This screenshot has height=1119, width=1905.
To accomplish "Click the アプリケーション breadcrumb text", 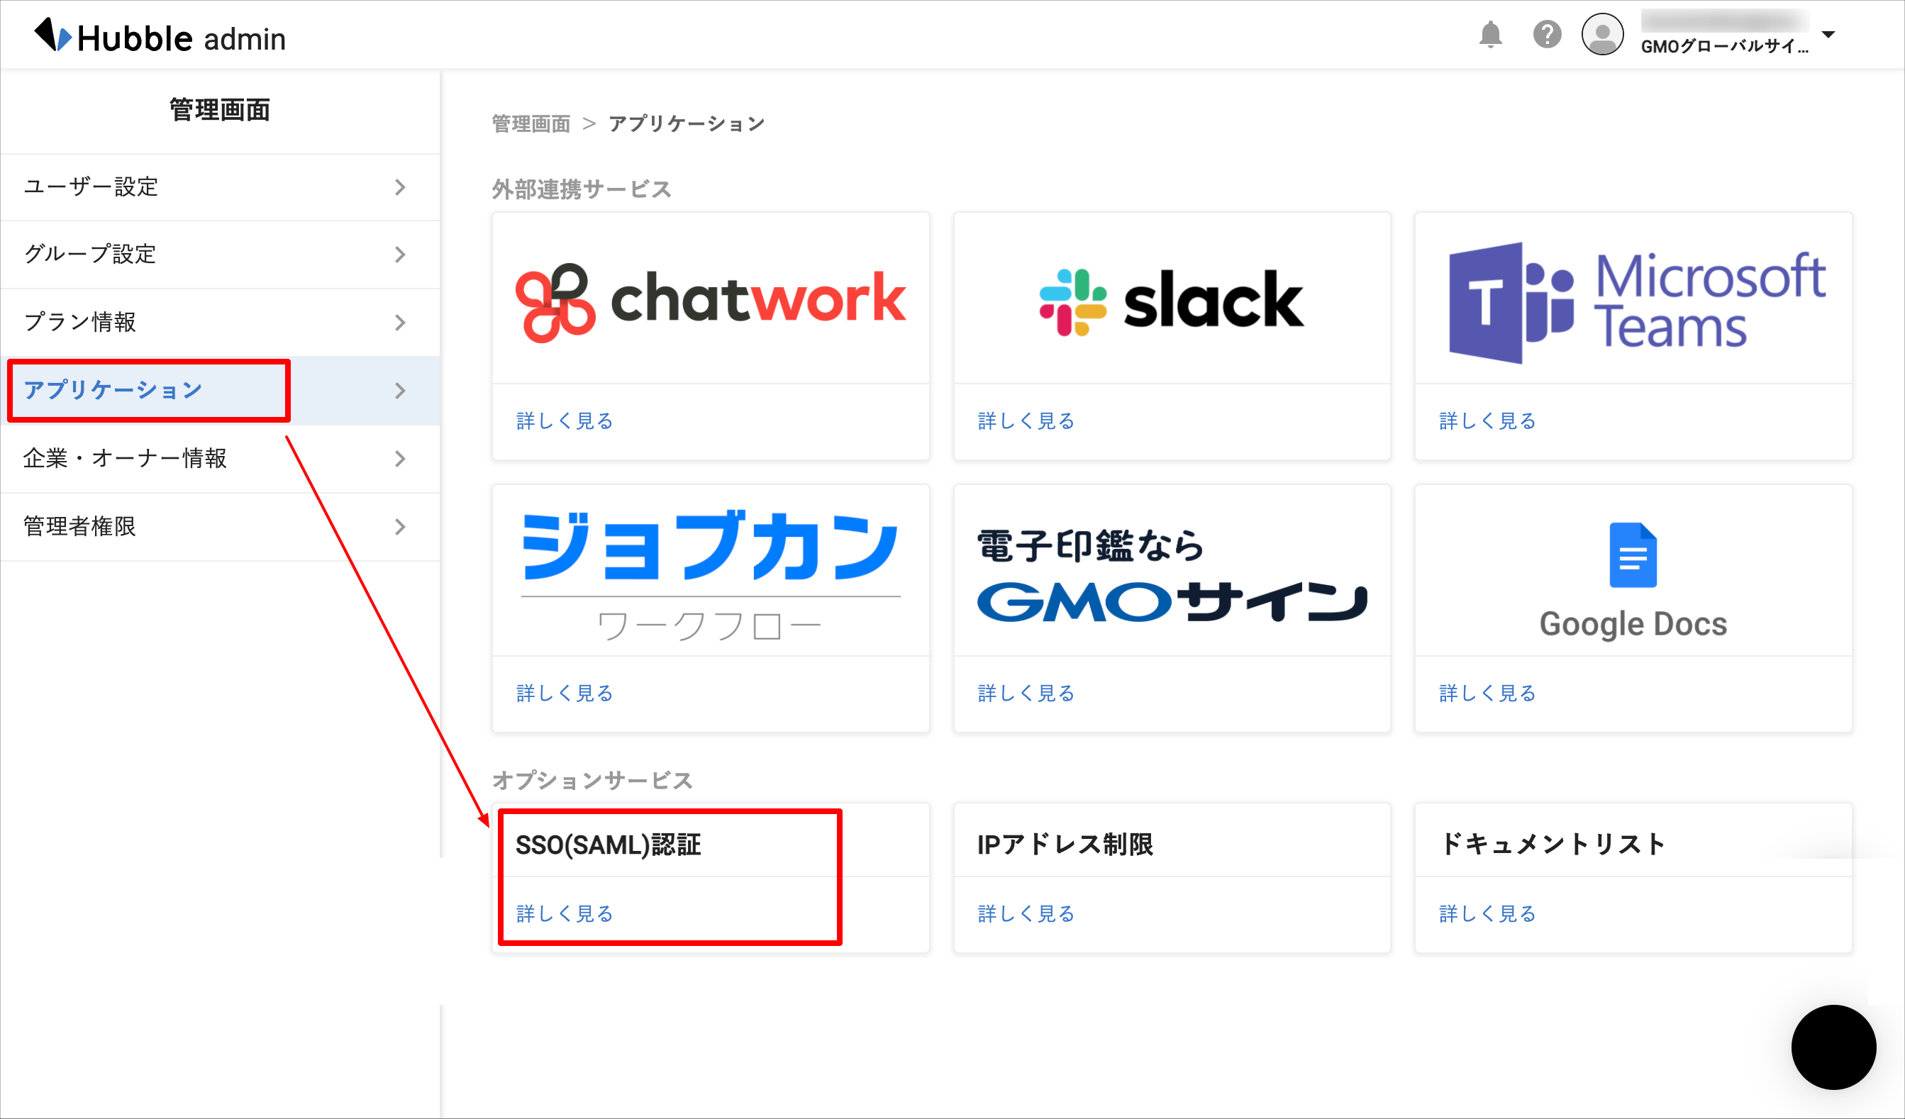I will point(687,123).
